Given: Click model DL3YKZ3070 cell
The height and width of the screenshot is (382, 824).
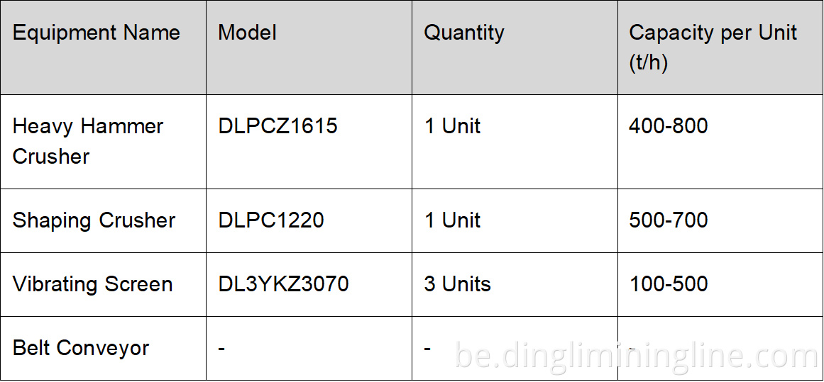Looking at the screenshot, I should tap(283, 284).
